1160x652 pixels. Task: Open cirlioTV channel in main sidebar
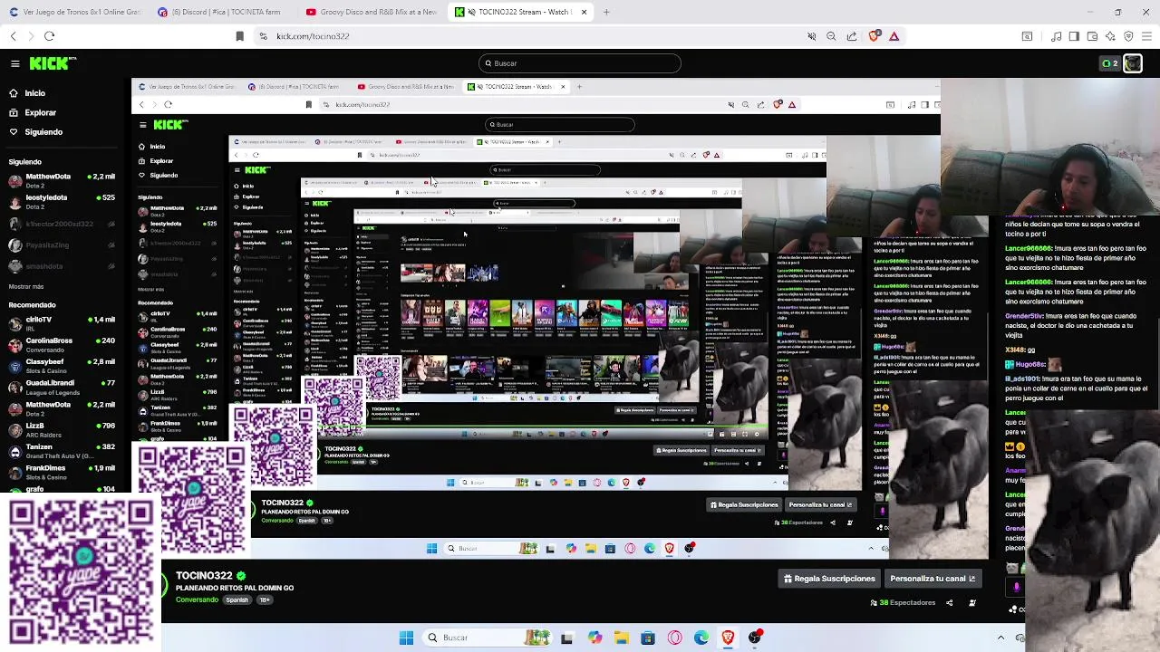62,323
